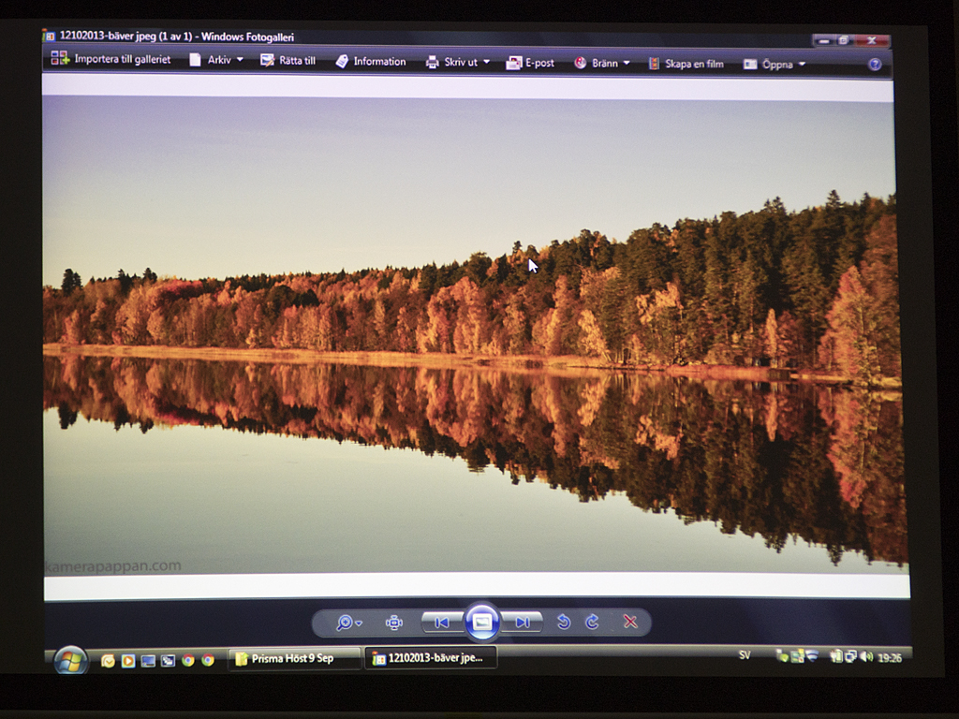The height and width of the screenshot is (719, 959).
Task: Expand the zoom dropdown arrow beside magnifier
Action: (x=359, y=624)
